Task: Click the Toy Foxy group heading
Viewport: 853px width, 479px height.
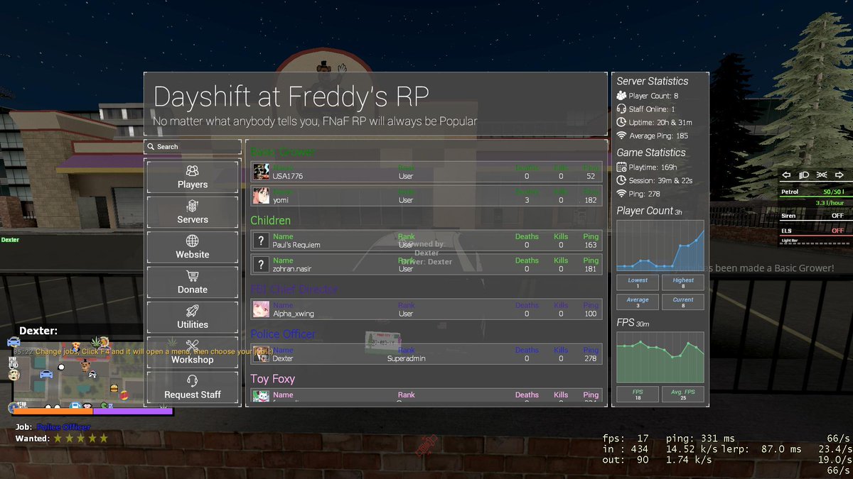Action: [272, 379]
